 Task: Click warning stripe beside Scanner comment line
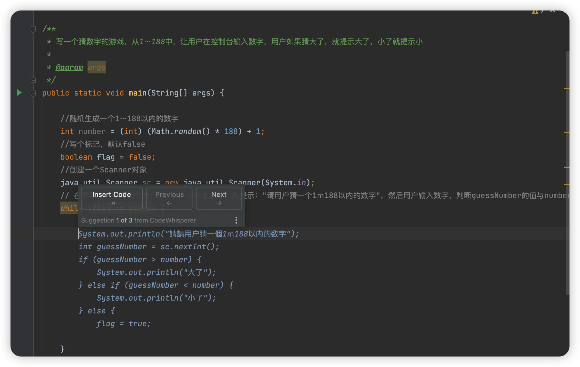(566, 167)
